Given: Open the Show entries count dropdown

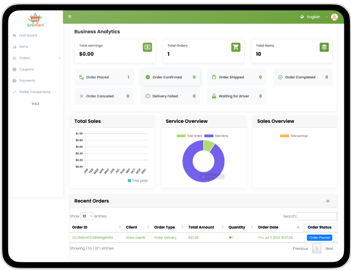Looking at the screenshot, I should (x=87, y=216).
